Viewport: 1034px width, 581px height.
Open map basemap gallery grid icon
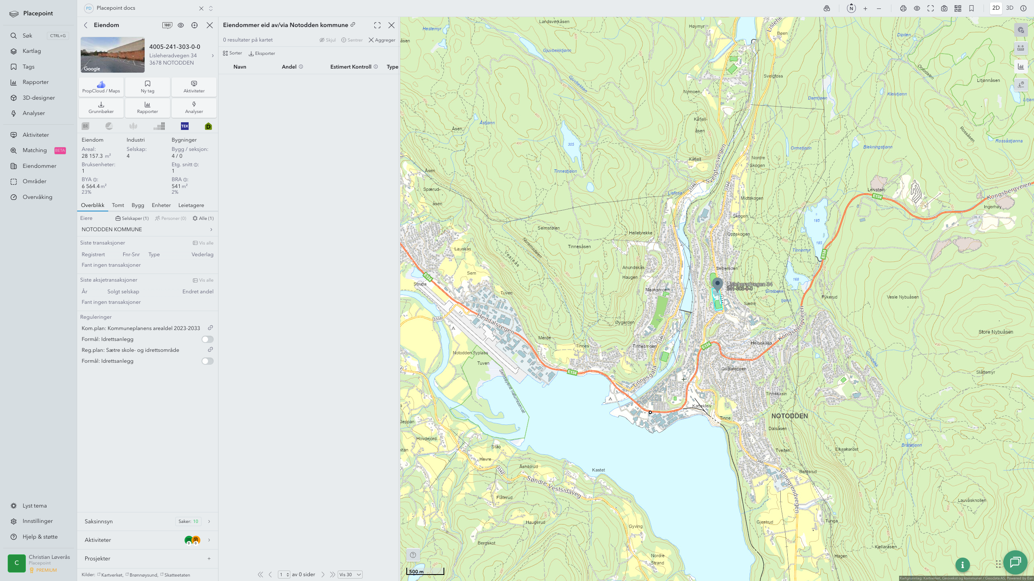[958, 8]
